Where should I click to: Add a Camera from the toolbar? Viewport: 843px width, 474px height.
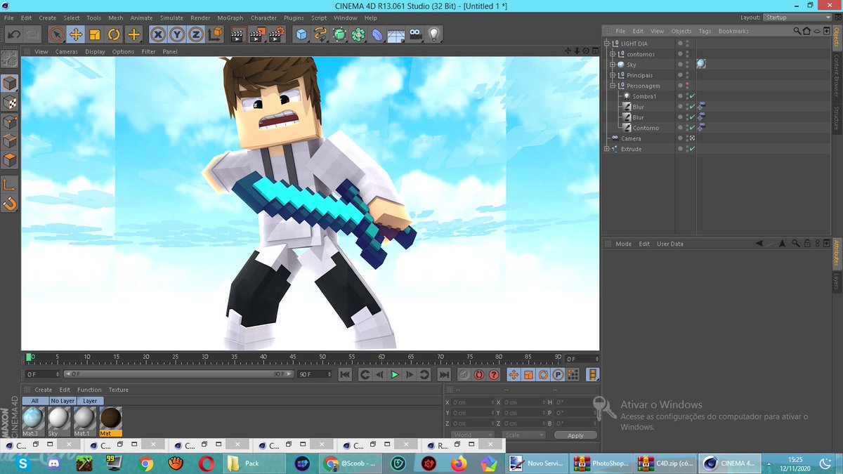(x=415, y=34)
